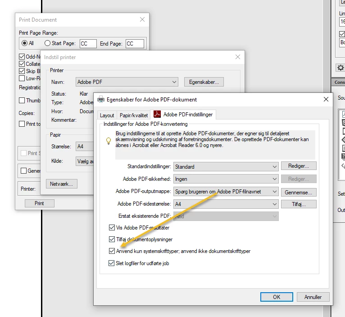Screen dimensions: 345x317
Task: Click the PDF settings description text box
Action: [215, 145]
